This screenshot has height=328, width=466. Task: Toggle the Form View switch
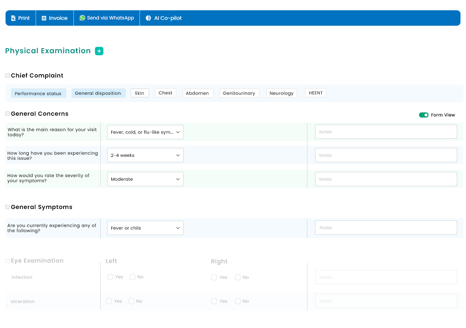pyautogui.click(x=423, y=115)
